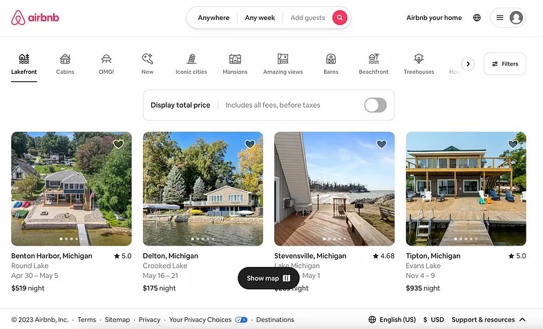The image size is (543, 329).
Task: Pick the Barns category icon
Action: tap(331, 59)
